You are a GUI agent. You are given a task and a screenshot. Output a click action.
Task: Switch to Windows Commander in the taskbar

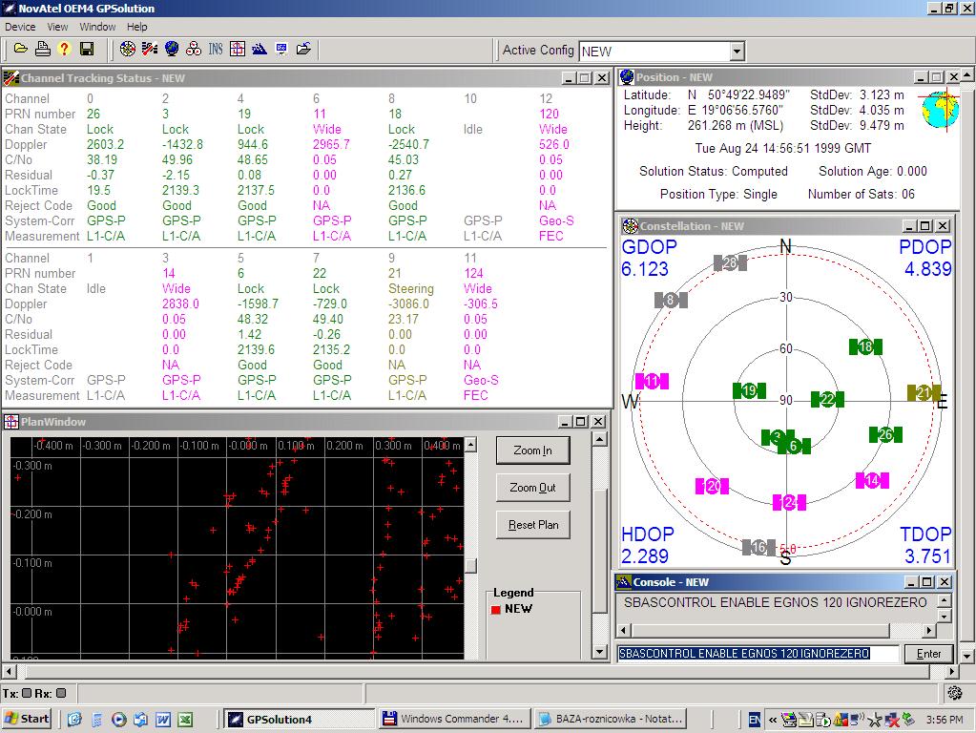(454, 719)
